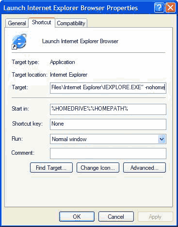
Task: Click the Find Target button
Action: click(51, 168)
